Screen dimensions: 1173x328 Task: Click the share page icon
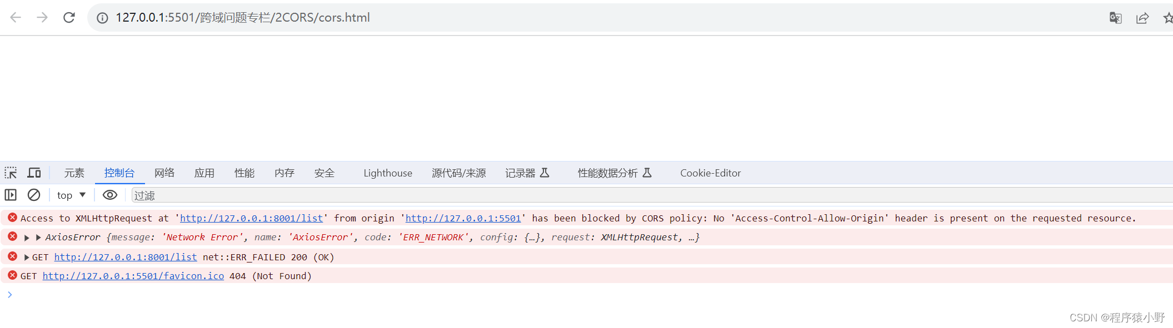click(1142, 18)
